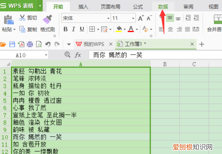Add new document tab plus button
Screen dimensions: 222x154
click(202, 44)
